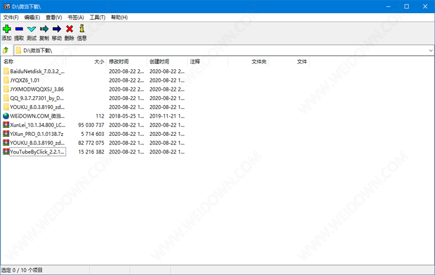Click size value 82 772 075

pos(91,143)
